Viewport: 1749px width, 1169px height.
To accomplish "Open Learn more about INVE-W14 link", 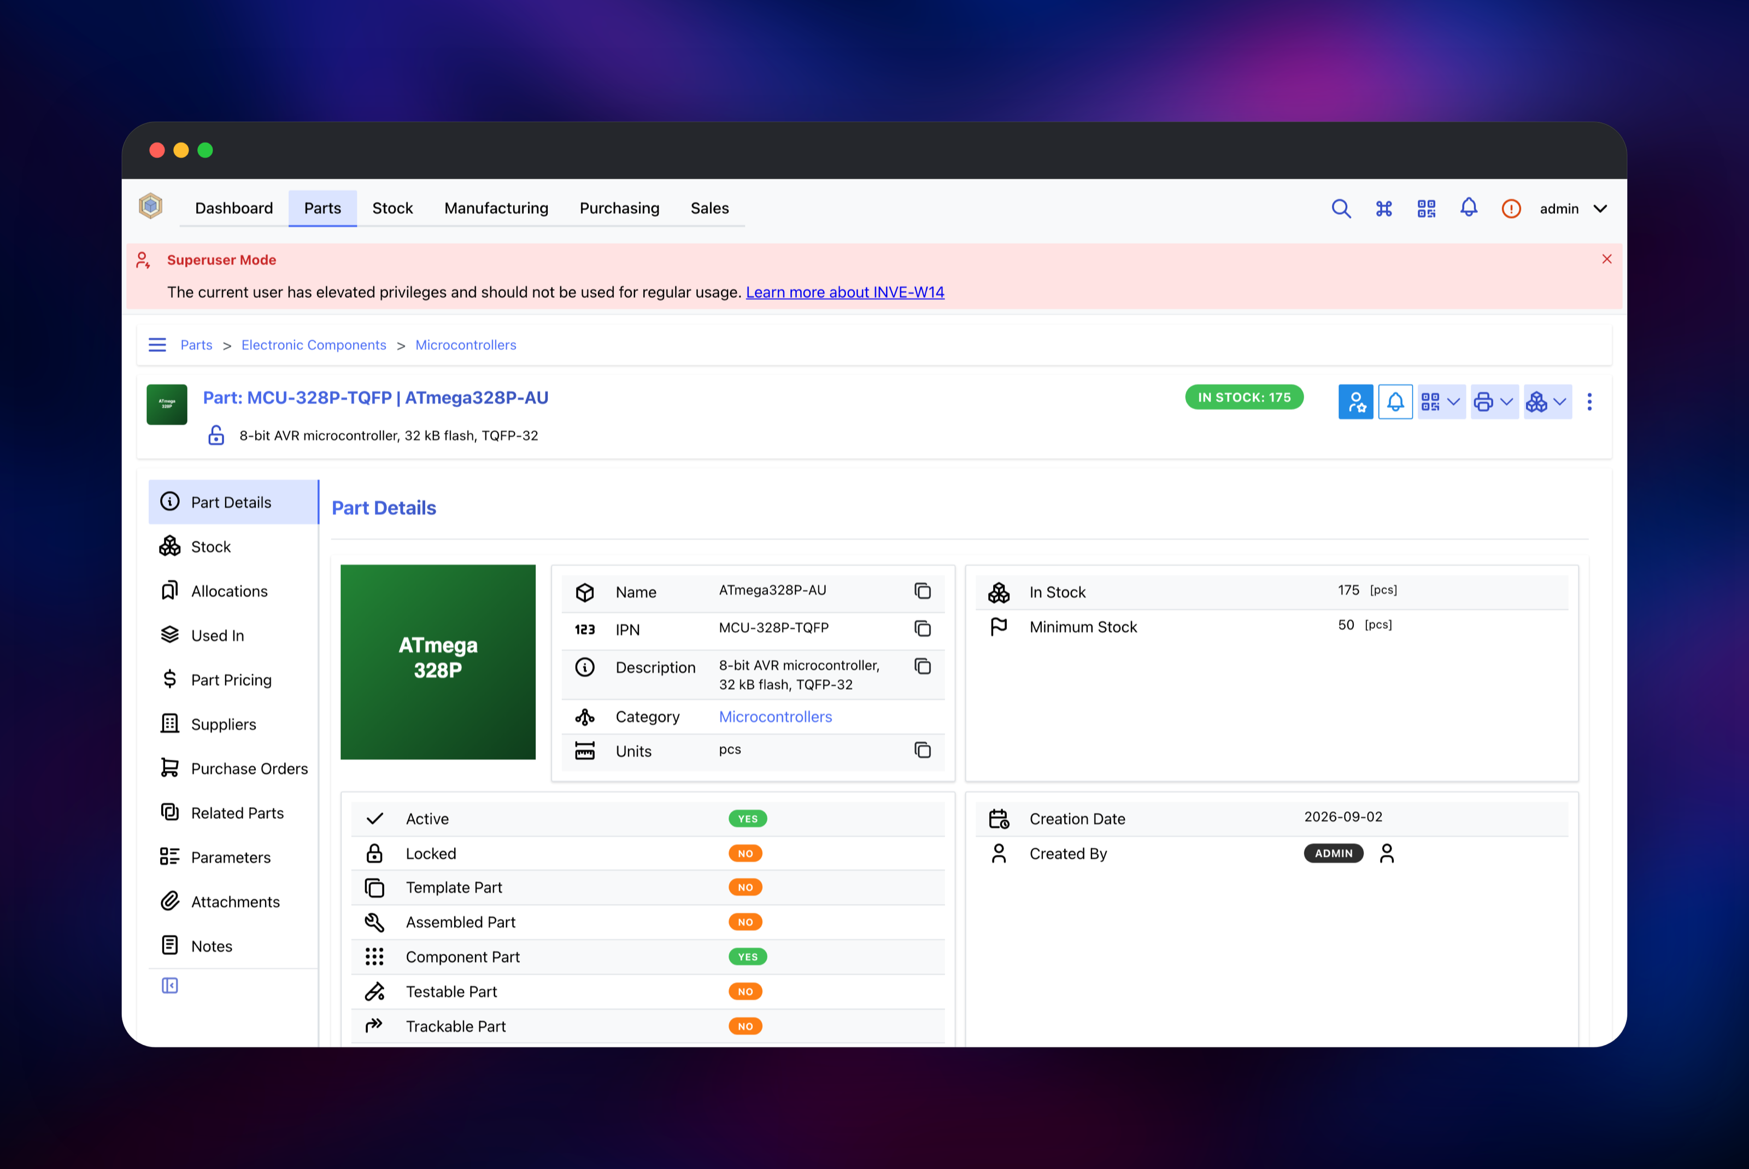I will point(844,292).
